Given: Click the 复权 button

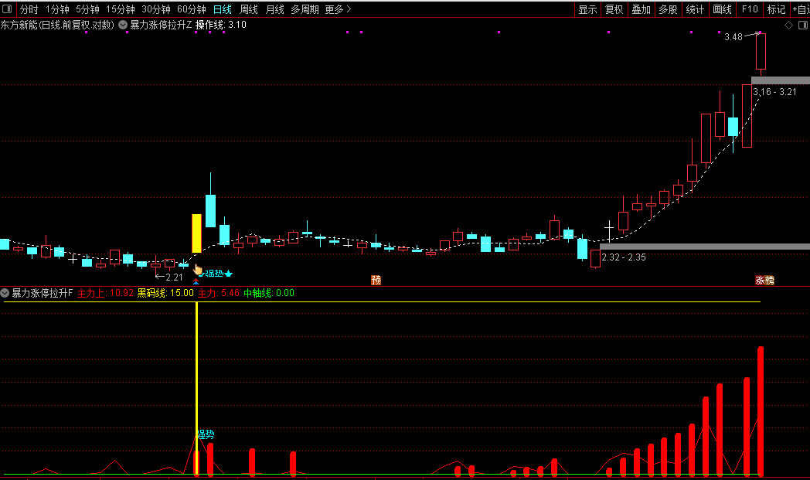Looking at the screenshot, I should pyautogui.click(x=614, y=9).
